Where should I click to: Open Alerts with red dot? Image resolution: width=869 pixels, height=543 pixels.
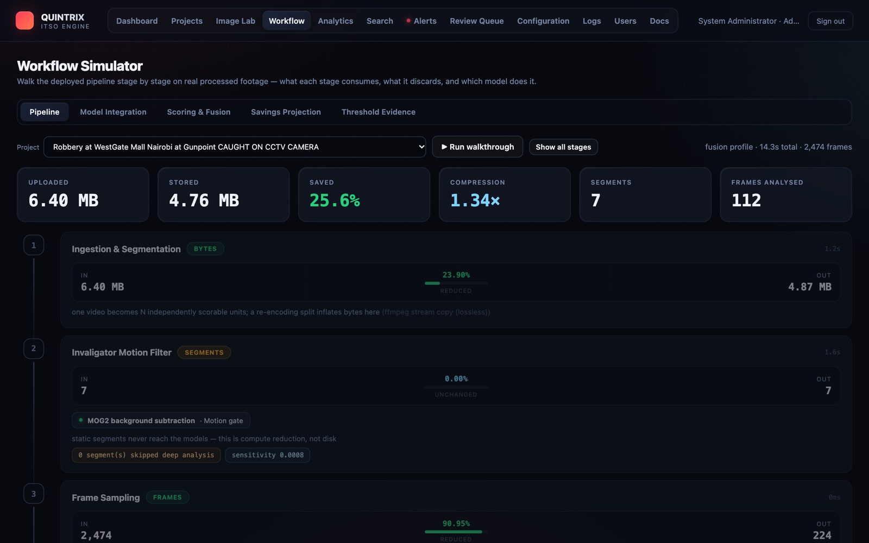[x=421, y=21]
